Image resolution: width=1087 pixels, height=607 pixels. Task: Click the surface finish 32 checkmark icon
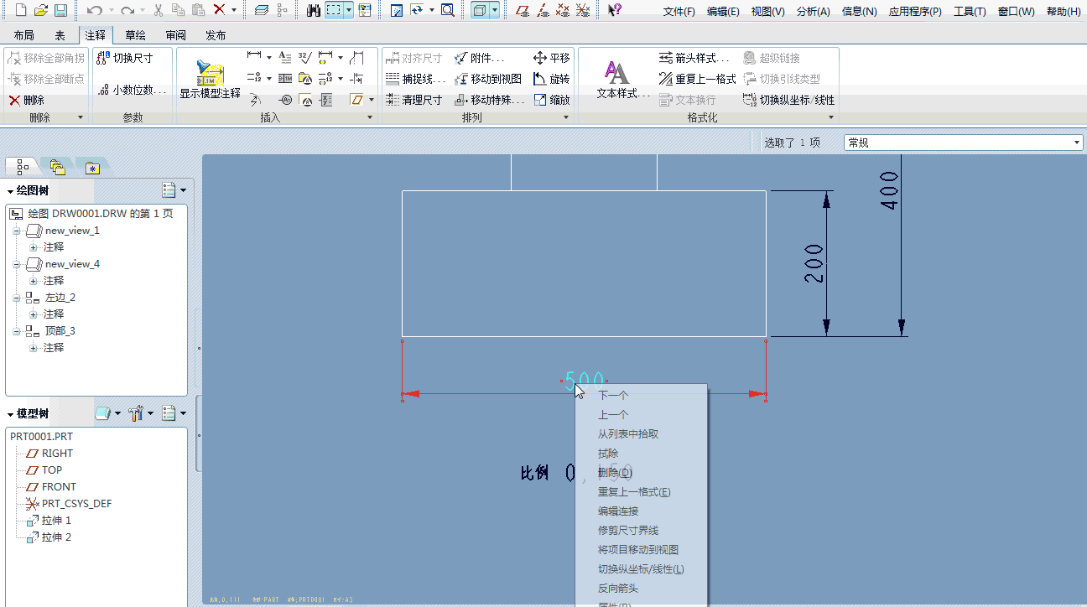click(x=305, y=58)
